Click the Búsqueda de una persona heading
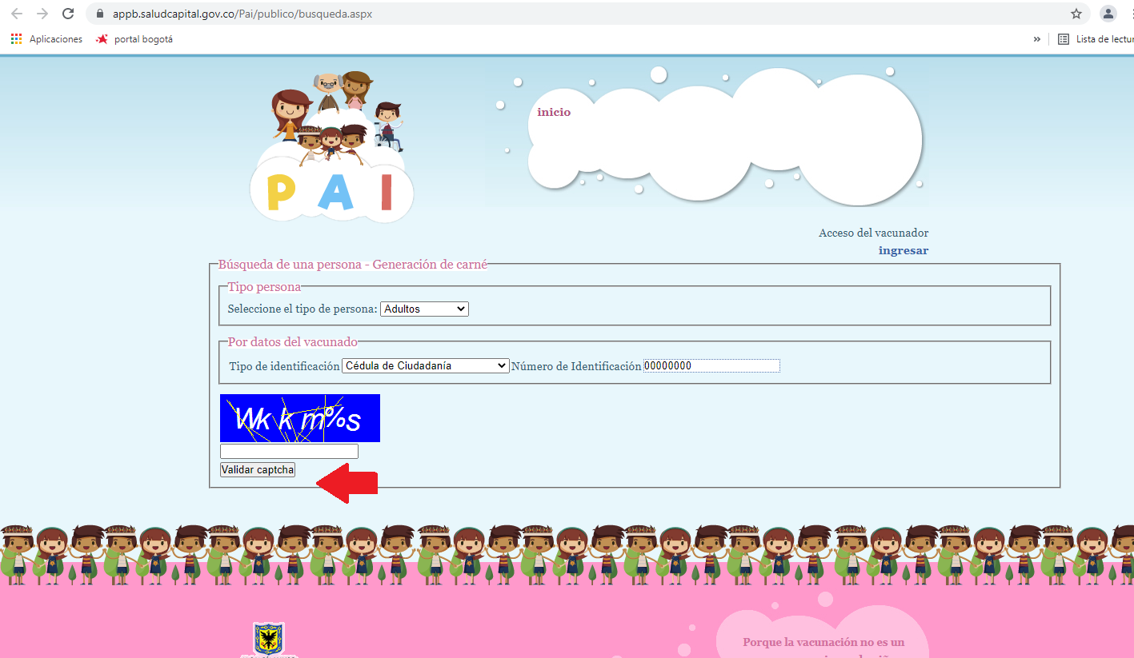1134x658 pixels. click(353, 264)
